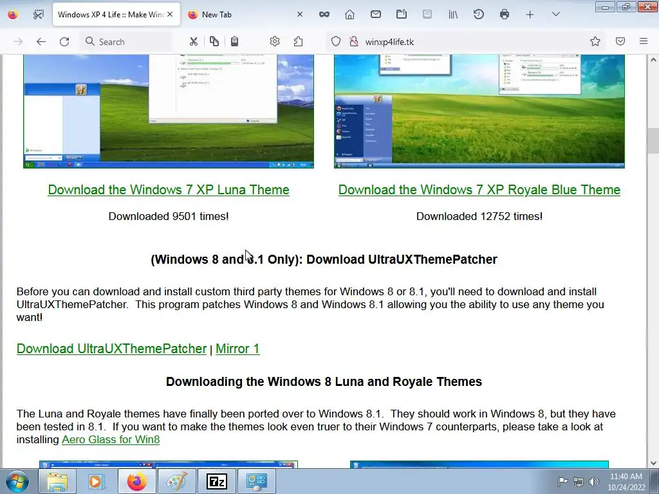Click the taskbar clock showing 11:40 AM
The height and width of the screenshot is (494, 659).
click(x=626, y=482)
